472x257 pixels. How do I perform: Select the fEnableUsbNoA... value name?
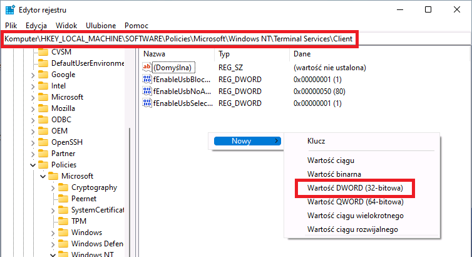click(182, 92)
